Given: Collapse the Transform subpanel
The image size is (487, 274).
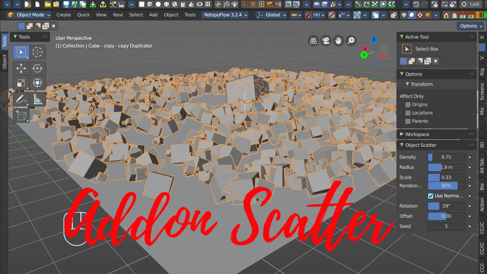Looking at the screenshot, I should [407, 84].
